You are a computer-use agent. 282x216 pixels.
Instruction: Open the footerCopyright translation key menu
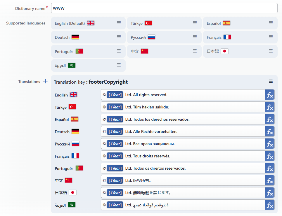coord(271,81)
